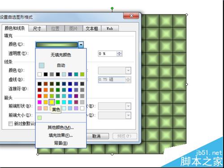The height and width of the screenshot is (168, 224).
Task: Select the rose light pink swatch
Action: 39,108
